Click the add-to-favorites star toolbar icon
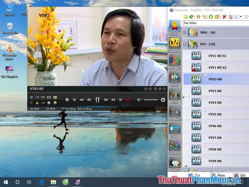This screenshot has height=187, width=249. 198,17
